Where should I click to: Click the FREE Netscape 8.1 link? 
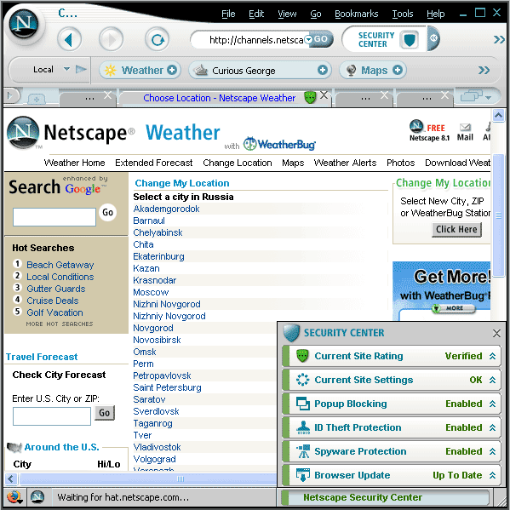click(x=429, y=131)
